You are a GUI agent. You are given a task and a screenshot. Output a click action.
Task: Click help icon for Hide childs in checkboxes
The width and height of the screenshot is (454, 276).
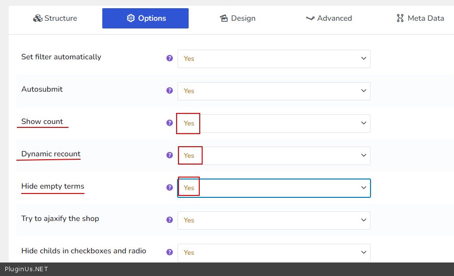point(169,252)
